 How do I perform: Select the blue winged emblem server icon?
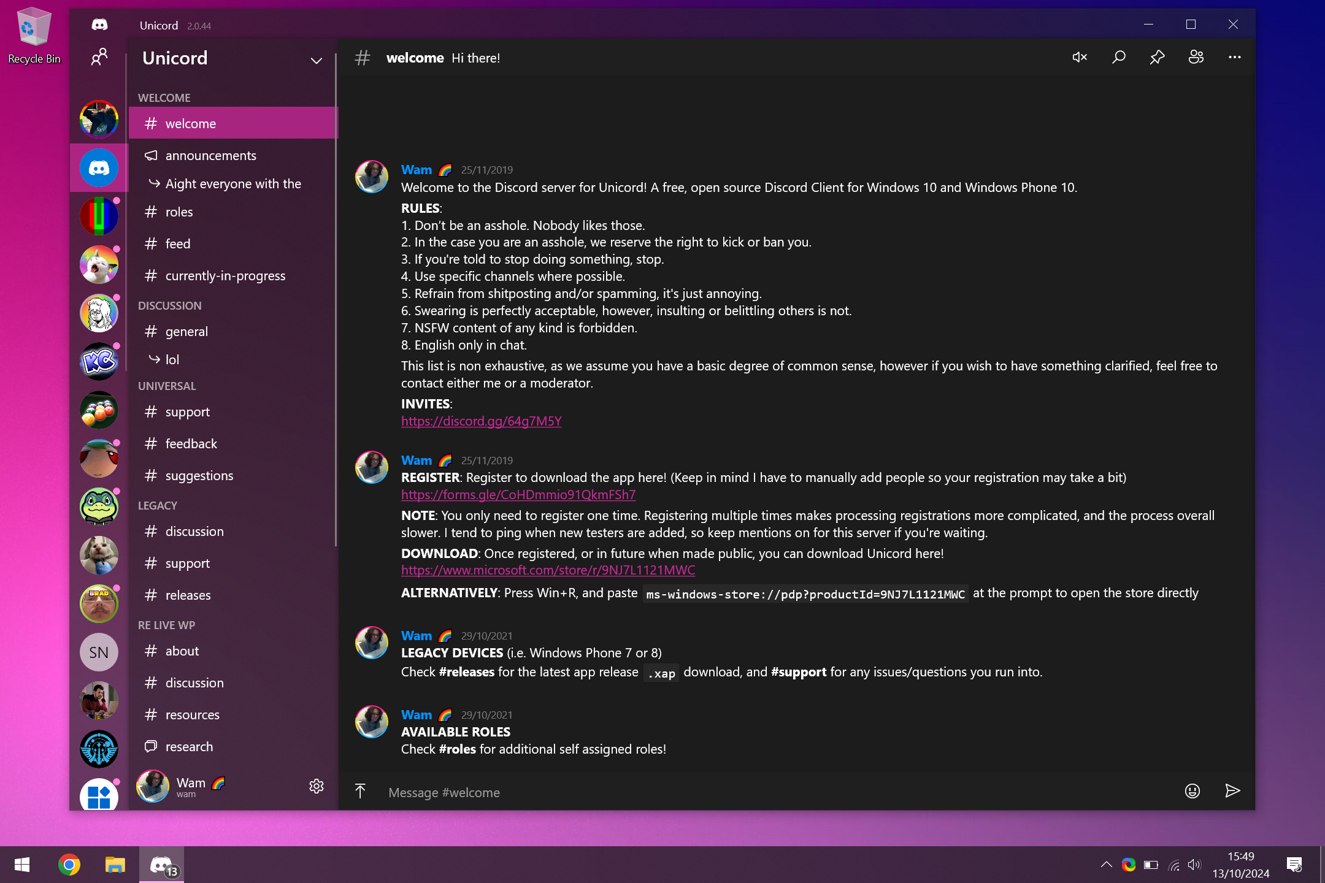99,749
